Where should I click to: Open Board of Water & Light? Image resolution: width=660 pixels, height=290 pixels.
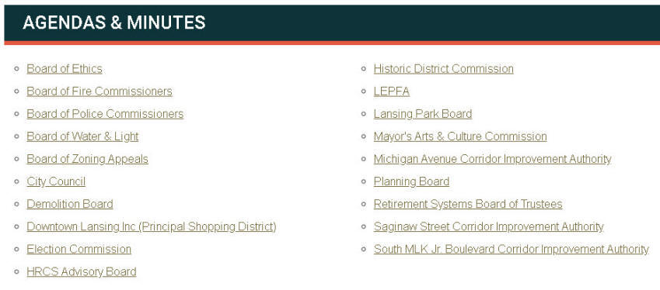point(82,136)
